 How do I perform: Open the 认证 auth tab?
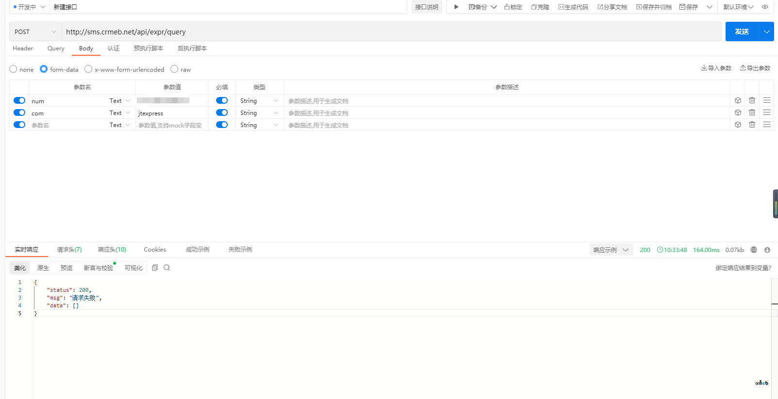coord(114,48)
